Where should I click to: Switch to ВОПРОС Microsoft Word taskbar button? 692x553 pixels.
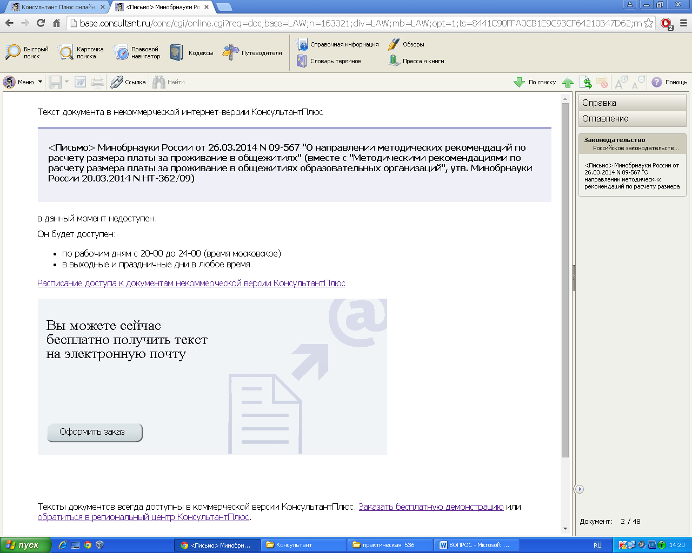(x=476, y=545)
